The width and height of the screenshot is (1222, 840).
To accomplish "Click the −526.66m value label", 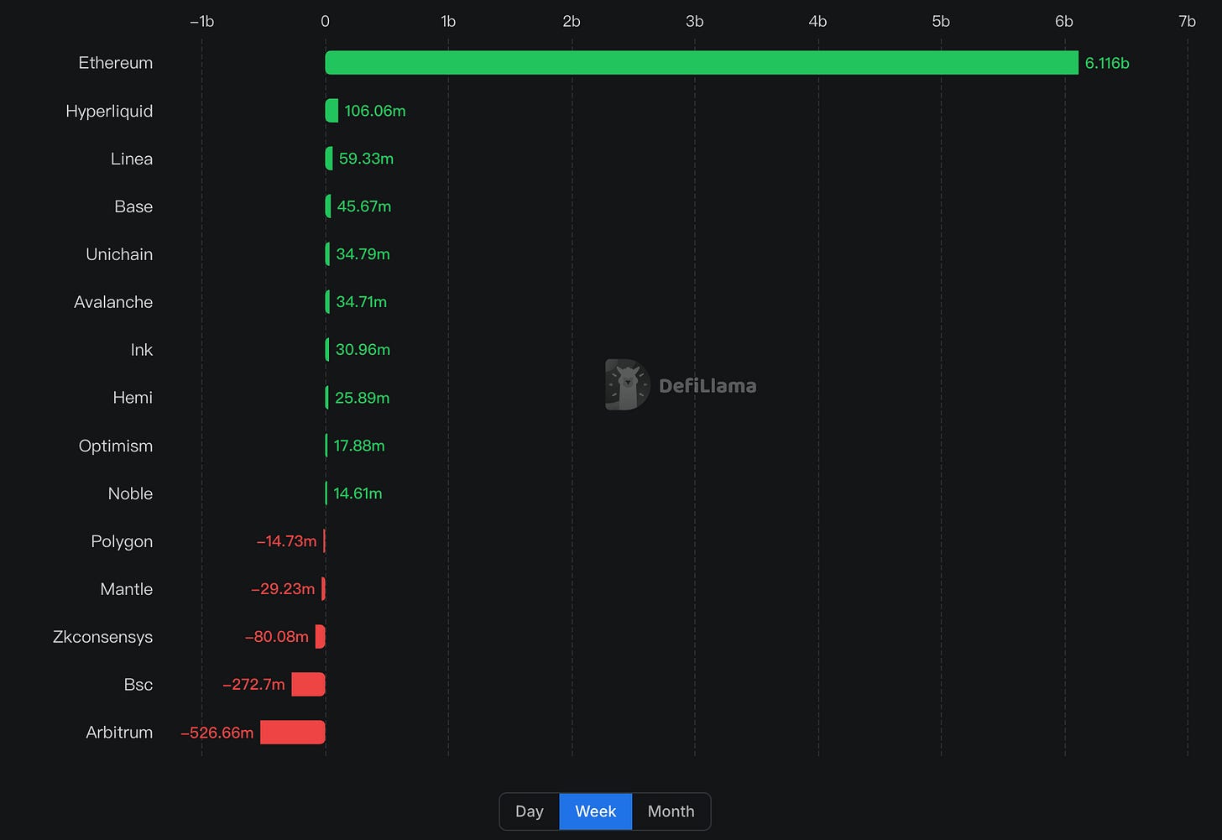I will [217, 733].
